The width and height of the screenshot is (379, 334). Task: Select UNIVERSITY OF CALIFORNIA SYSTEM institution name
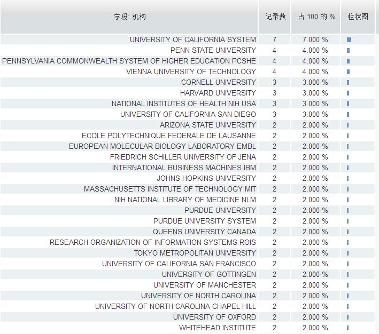(x=192, y=39)
